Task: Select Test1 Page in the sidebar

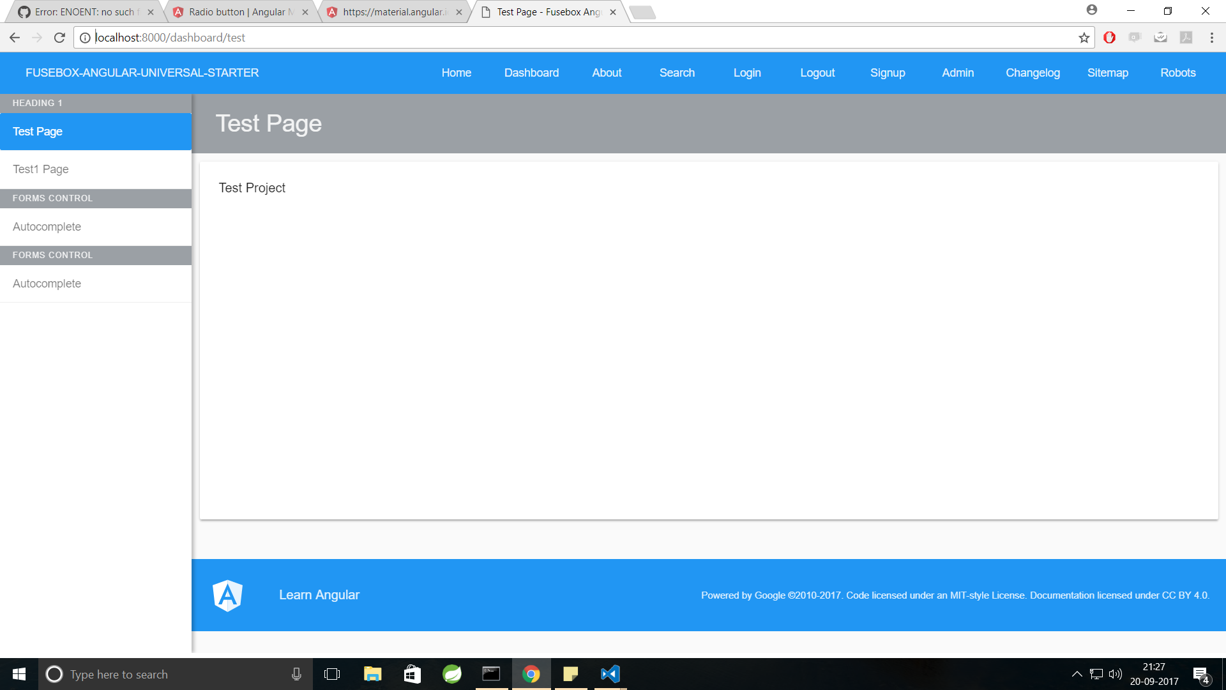Action: coord(41,169)
